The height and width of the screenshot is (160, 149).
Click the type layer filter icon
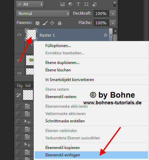(78, 4)
